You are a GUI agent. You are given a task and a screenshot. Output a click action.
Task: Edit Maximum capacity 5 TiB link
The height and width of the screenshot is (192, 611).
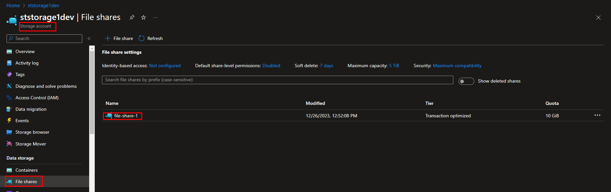394,66
